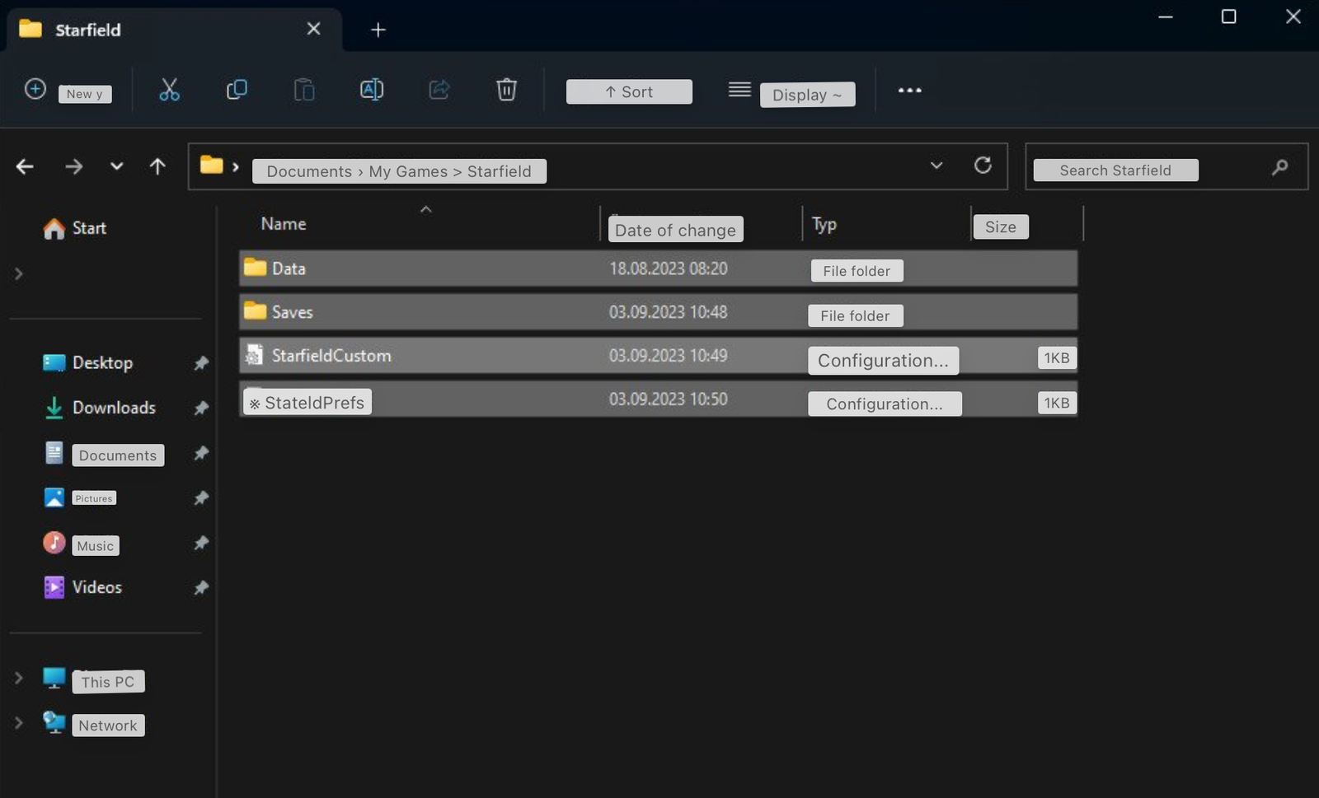Unpin Desktop using its pin icon
The width and height of the screenshot is (1319, 798).
pyautogui.click(x=200, y=363)
